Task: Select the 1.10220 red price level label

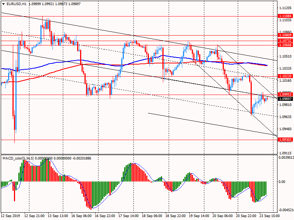Action: click(286, 76)
